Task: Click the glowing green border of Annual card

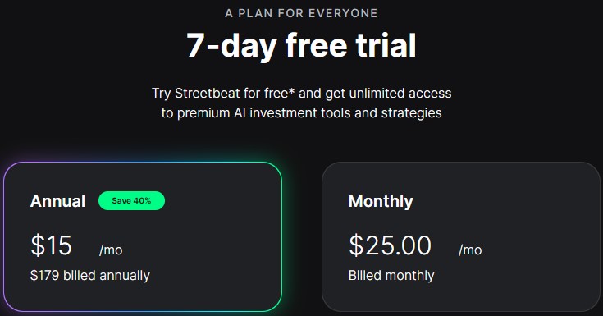Action: [281, 236]
